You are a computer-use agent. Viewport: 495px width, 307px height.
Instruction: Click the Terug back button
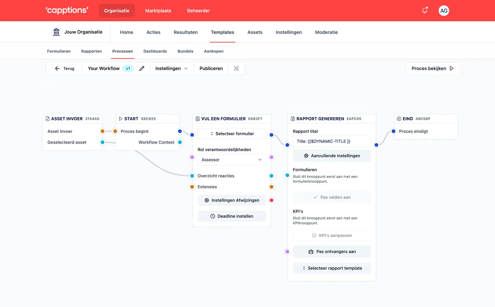[x=64, y=69]
